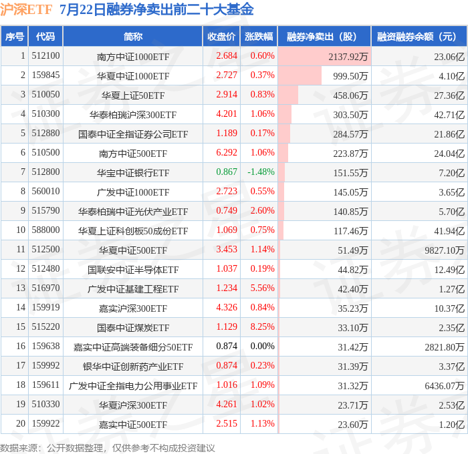
Task: Click the 0.00% change value
Action: pos(262,347)
